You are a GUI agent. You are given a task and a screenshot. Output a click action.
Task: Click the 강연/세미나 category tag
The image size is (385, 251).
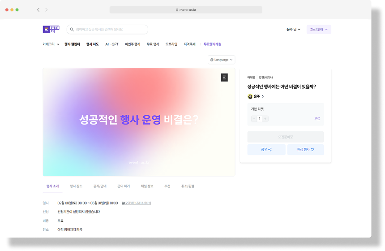[265, 78]
